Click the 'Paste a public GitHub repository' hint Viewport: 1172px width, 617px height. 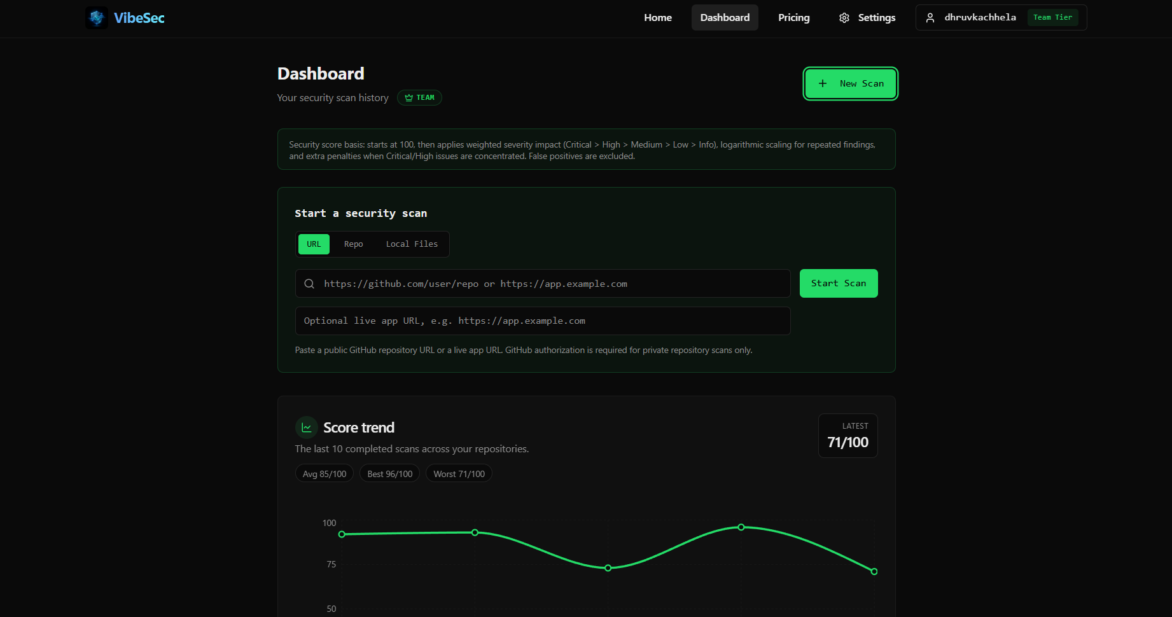coord(524,350)
